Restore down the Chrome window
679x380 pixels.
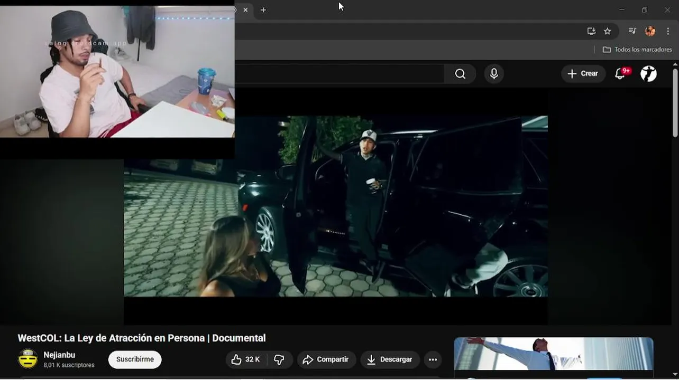645,10
